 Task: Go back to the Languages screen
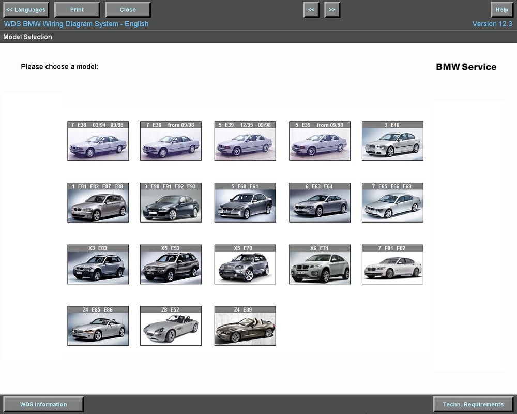(x=26, y=10)
